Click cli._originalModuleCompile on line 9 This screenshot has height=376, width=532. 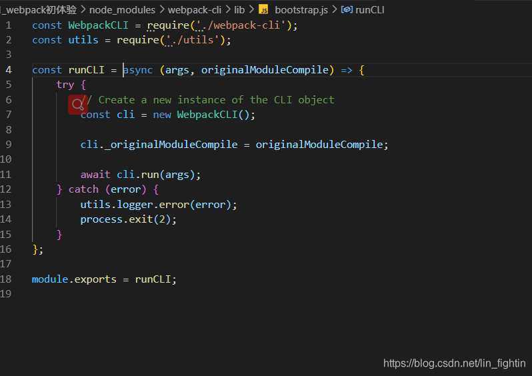tap(159, 145)
